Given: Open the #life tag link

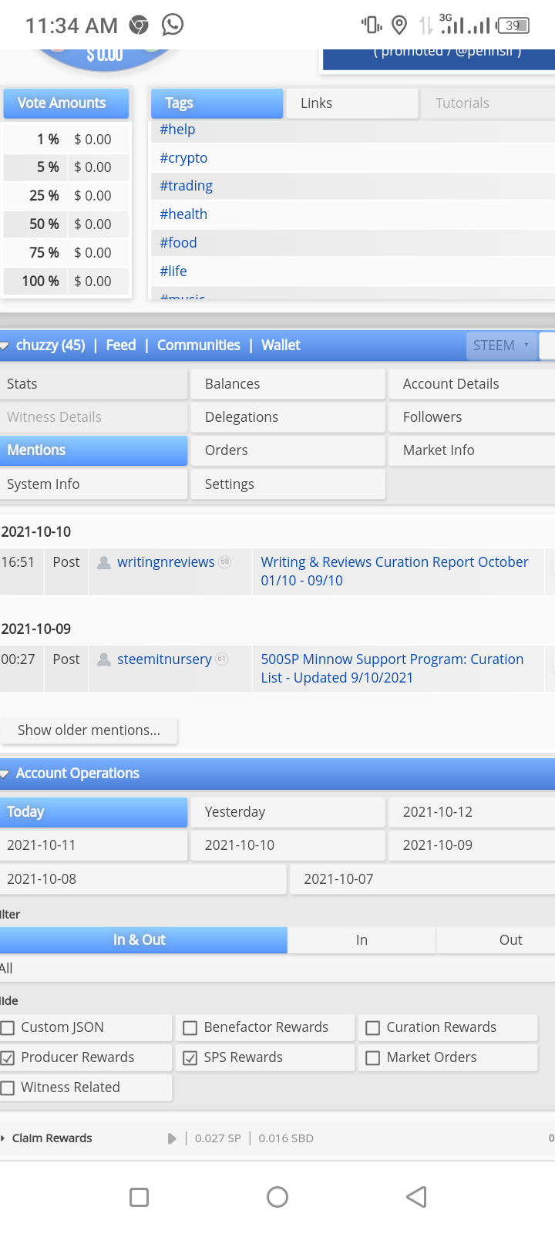Looking at the screenshot, I should pyautogui.click(x=173, y=271).
